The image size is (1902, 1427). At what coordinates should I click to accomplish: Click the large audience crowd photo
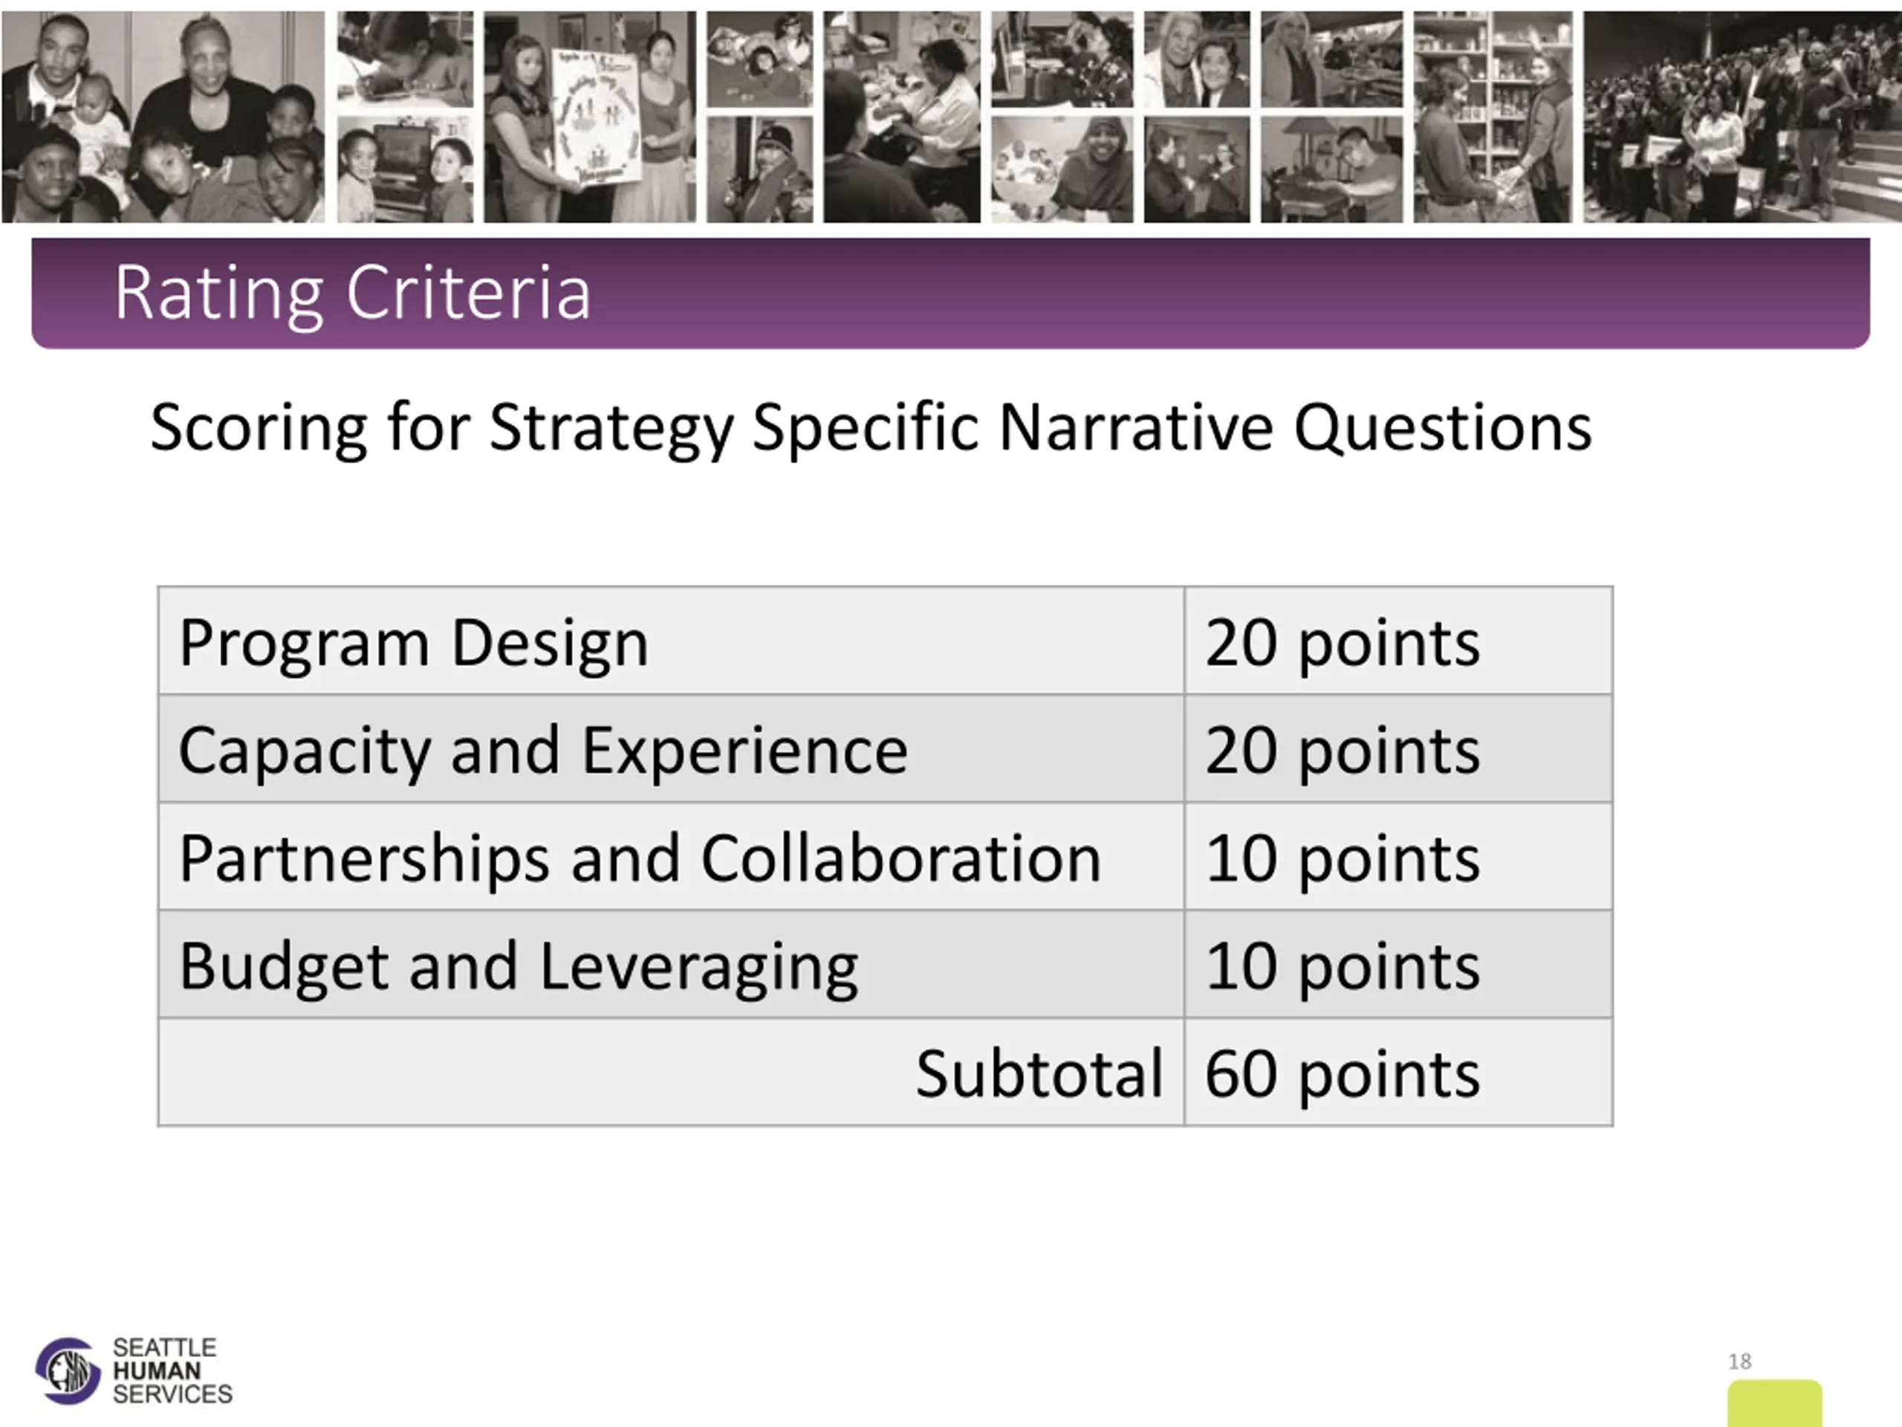(x=1742, y=116)
